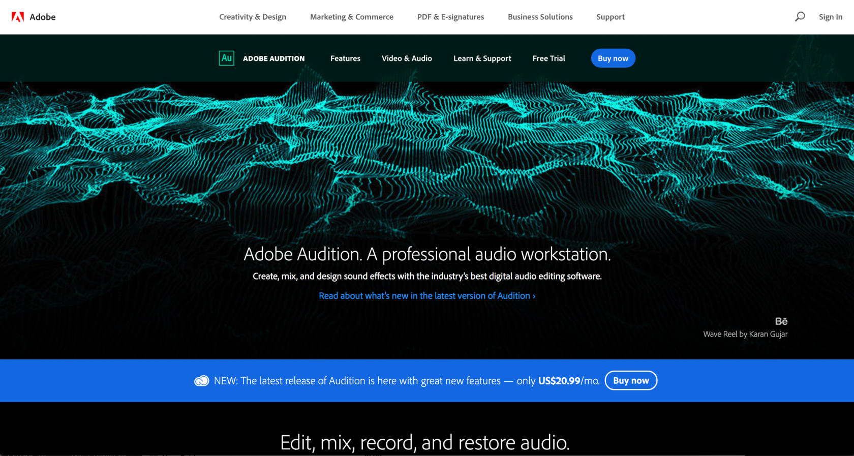Click 'Edit, mix, record, and restore audio.' heading
854x456 pixels.
[425, 442]
